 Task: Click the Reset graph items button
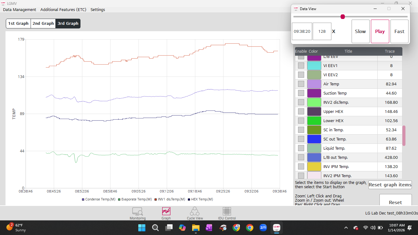pos(390,185)
